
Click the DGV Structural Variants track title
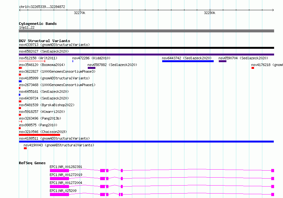click(x=45, y=41)
